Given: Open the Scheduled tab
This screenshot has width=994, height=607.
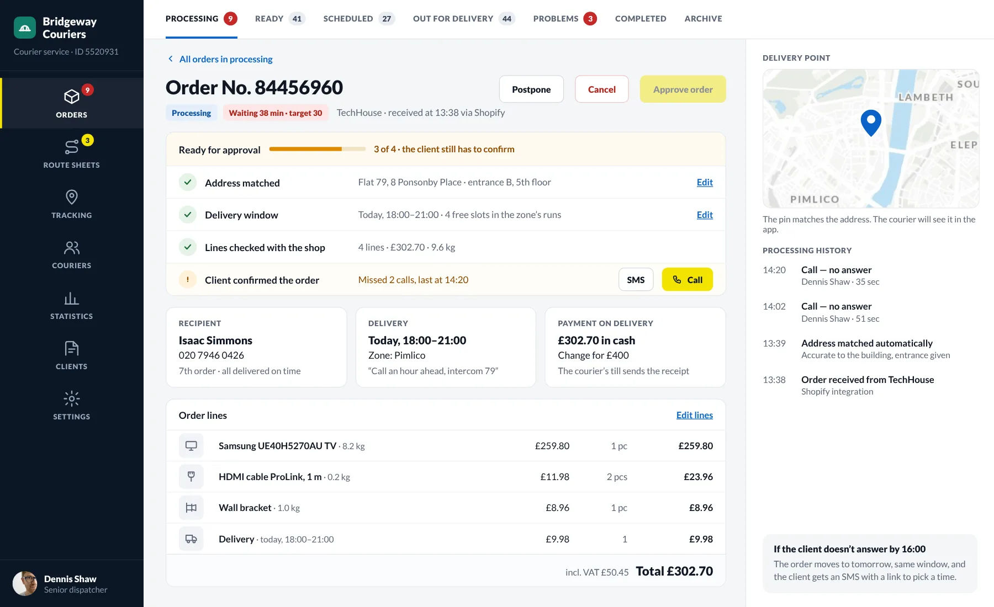Looking at the screenshot, I should pyautogui.click(x=359, y=19).
